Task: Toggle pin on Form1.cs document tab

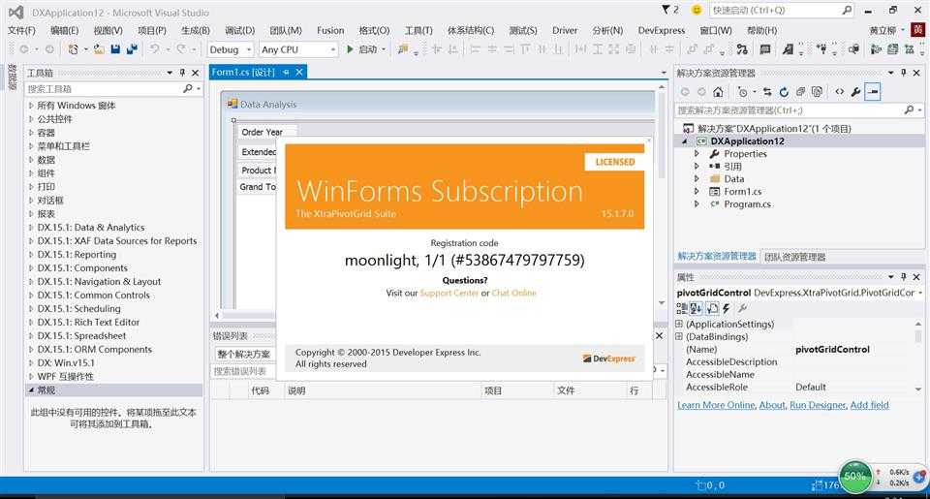Action: tap(286, 72)
